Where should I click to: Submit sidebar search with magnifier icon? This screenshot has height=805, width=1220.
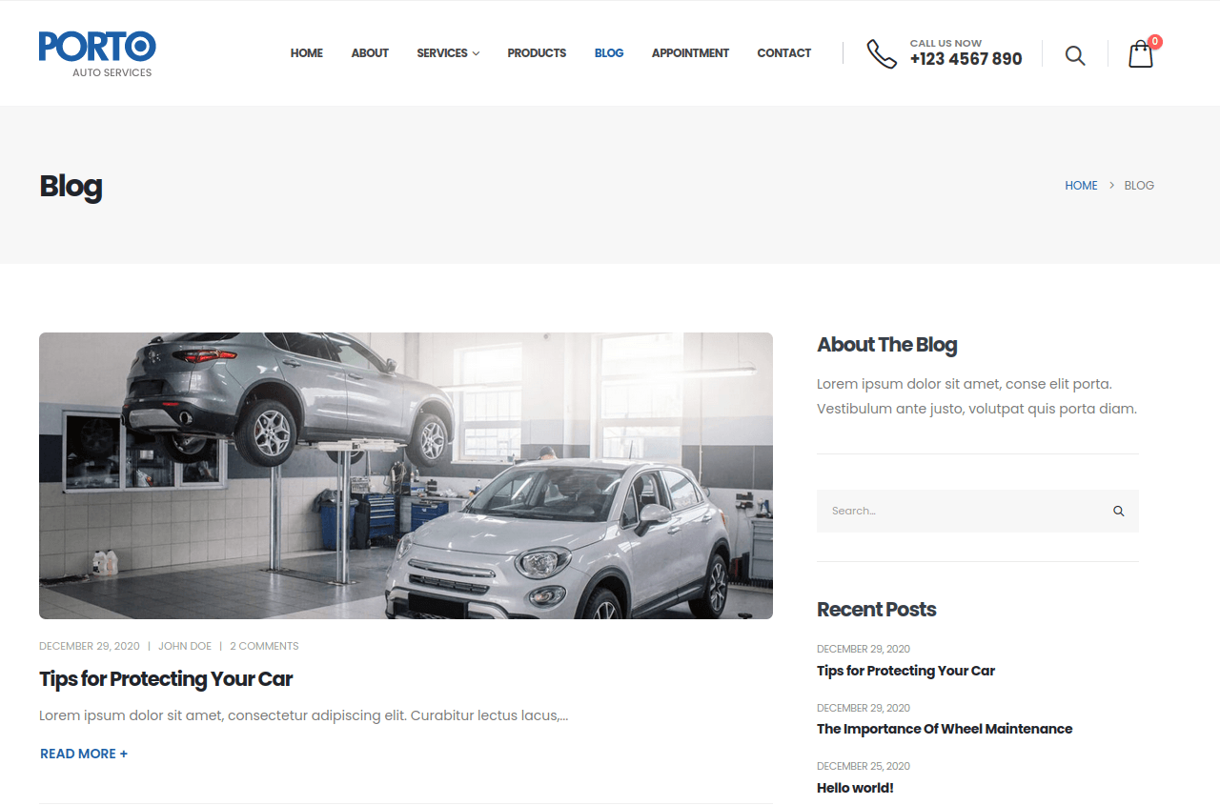point(1118,512)
